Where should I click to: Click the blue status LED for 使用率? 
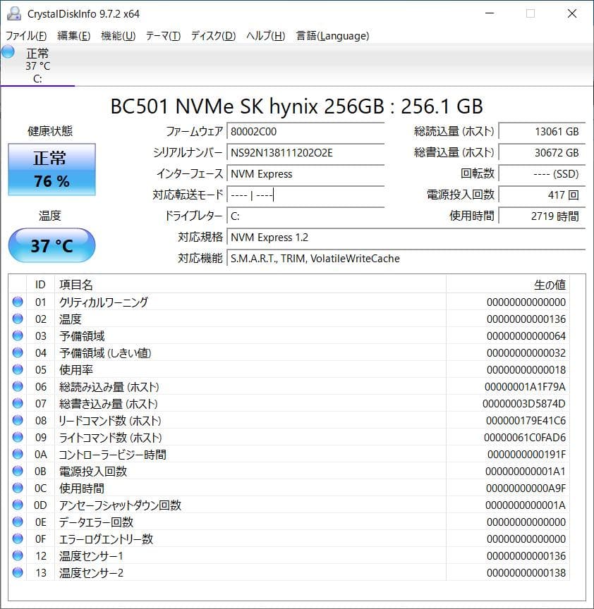click(x=17, y=370)
